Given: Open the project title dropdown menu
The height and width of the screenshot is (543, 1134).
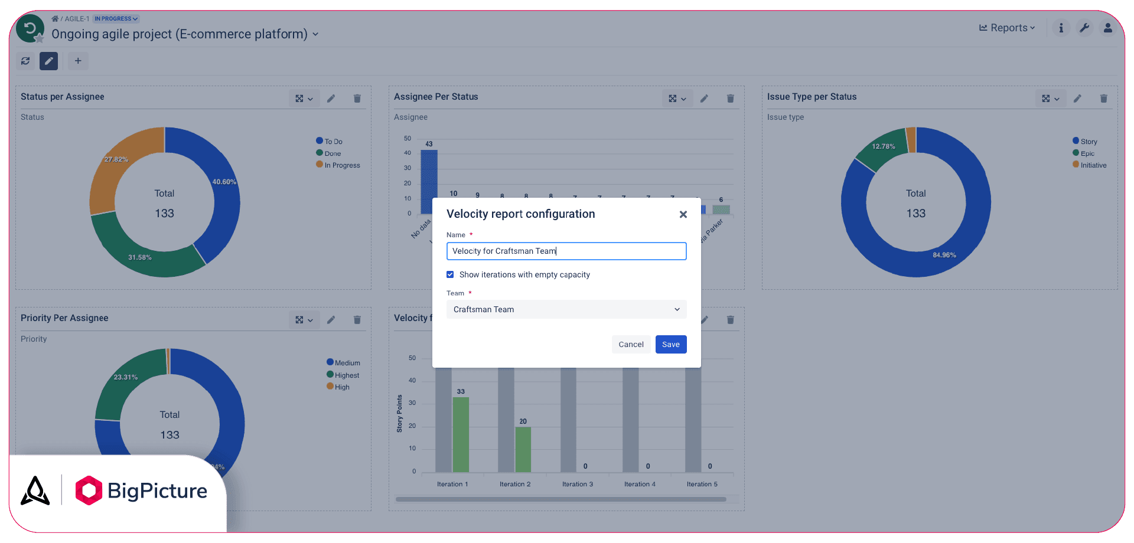Looking at the screenshot, I should click(x=315, y=34).
